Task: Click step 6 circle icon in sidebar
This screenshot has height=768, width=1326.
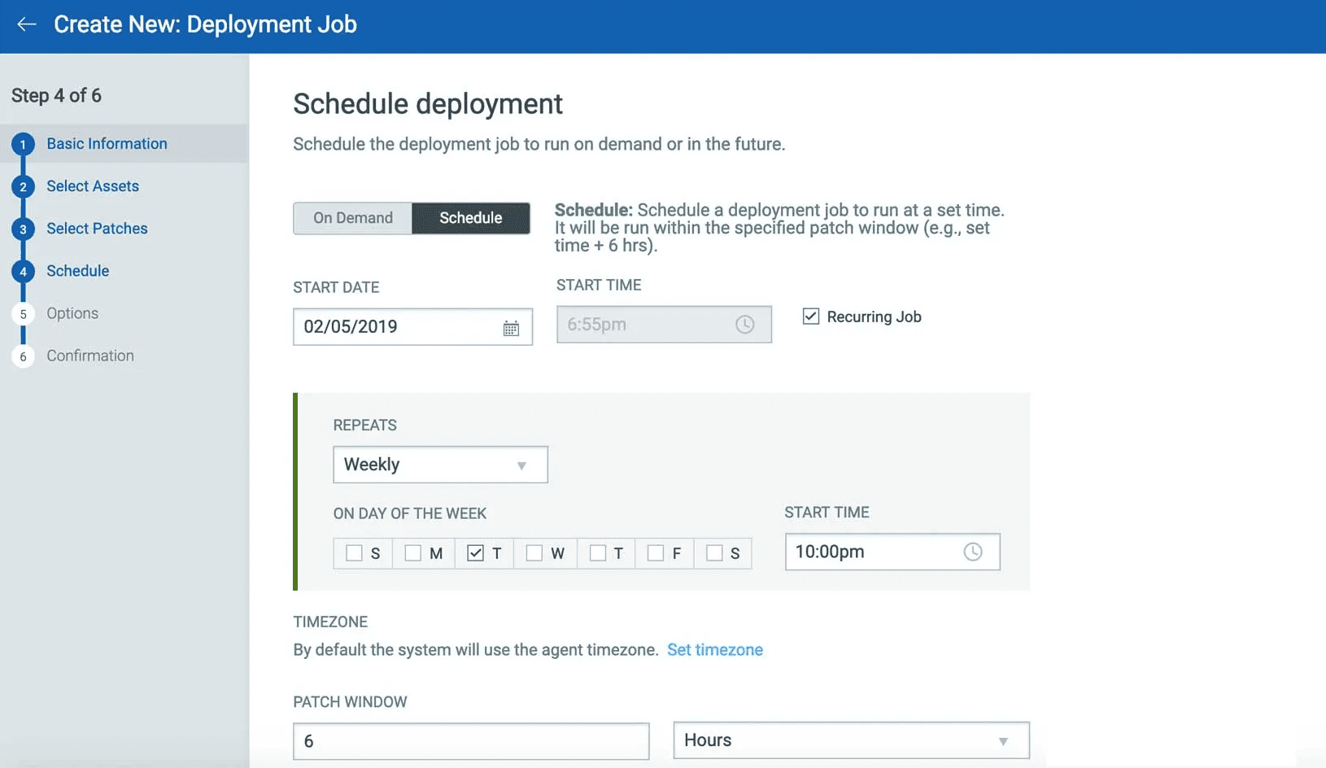Action: [x=23, y=356]
